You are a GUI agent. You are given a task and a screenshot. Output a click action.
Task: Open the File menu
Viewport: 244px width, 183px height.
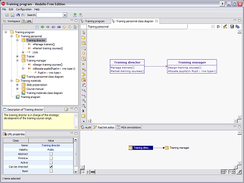point(4,9)
